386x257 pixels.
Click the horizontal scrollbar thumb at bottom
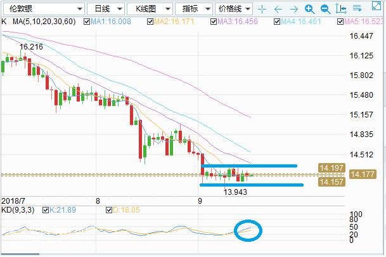pos(20,254)
